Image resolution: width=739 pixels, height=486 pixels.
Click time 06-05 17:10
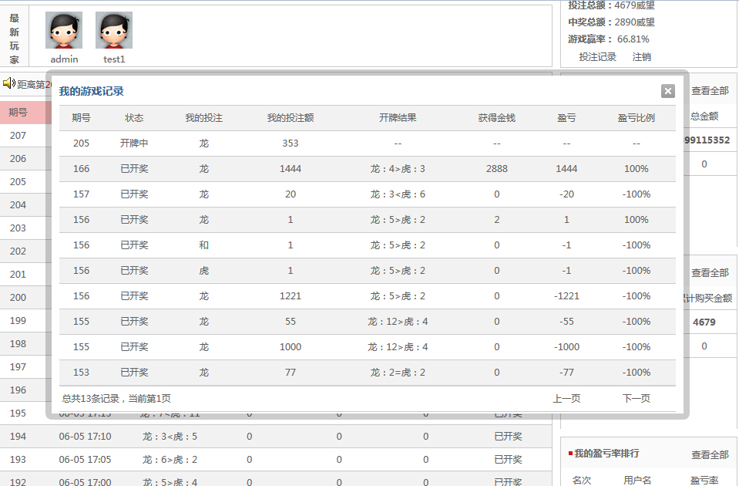(x=85, y=437)
